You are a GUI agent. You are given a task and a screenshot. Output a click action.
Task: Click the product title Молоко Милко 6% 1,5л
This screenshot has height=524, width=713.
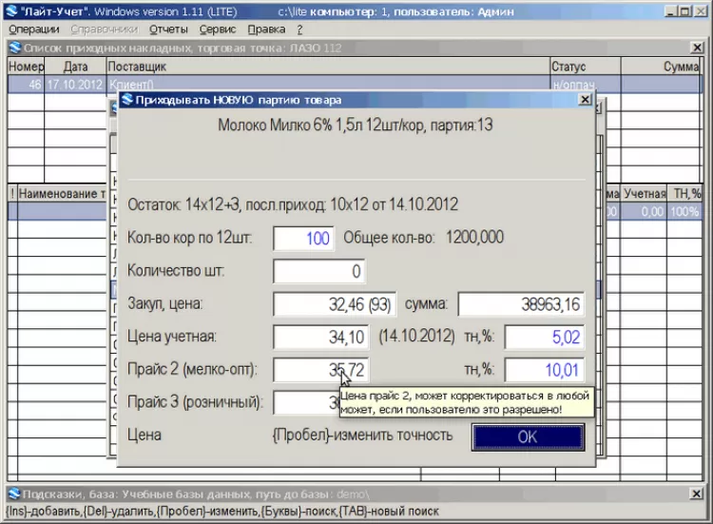pos(356,126)
